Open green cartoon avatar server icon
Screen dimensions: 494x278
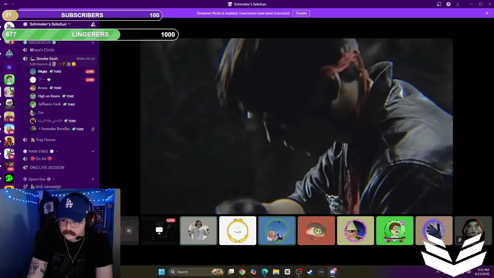9,80
